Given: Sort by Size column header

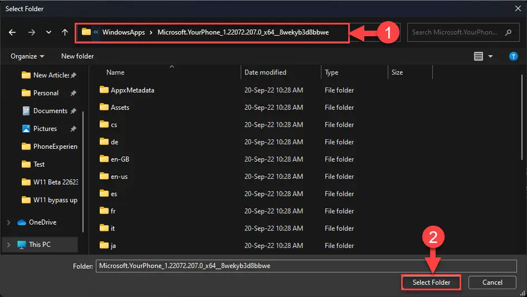Looking at the screenshot, I should pyautogui.click(x=397, y=72).
